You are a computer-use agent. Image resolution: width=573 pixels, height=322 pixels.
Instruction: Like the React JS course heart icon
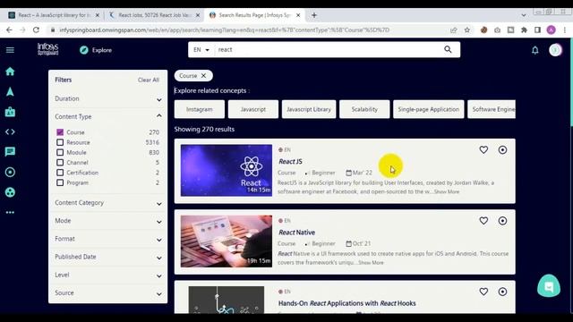tap(483, 149)
